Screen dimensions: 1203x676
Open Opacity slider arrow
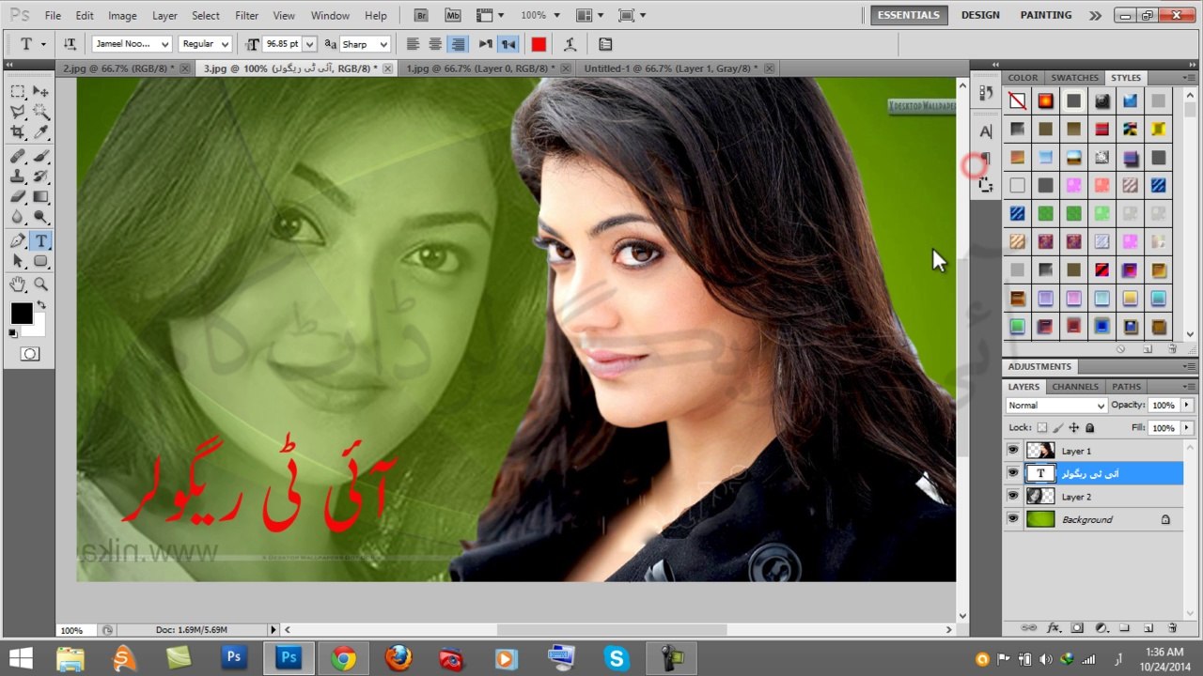pos(1187,405)
